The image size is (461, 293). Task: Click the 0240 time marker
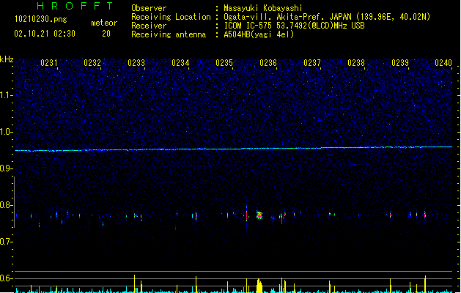point(443,63)
